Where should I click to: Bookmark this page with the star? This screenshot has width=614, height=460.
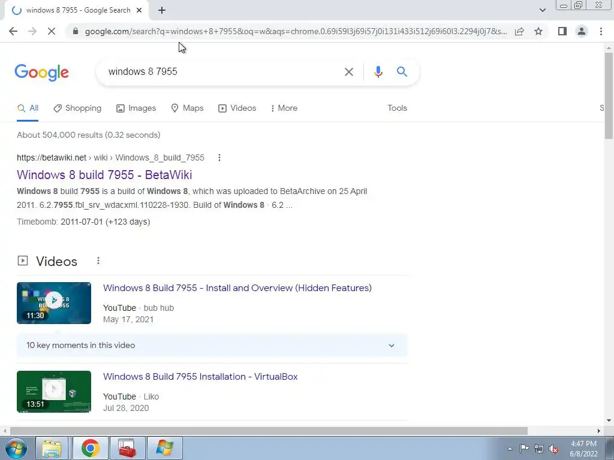click(538, 31)
